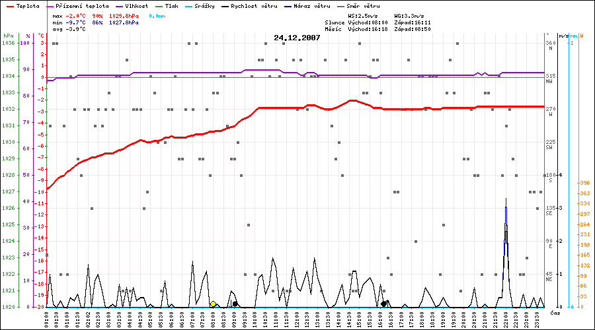Click the wind speed reading WS:2.5m/s

[x=363, y=16]
